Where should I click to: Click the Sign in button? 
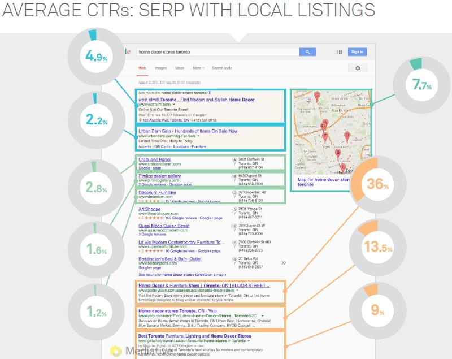357,52
